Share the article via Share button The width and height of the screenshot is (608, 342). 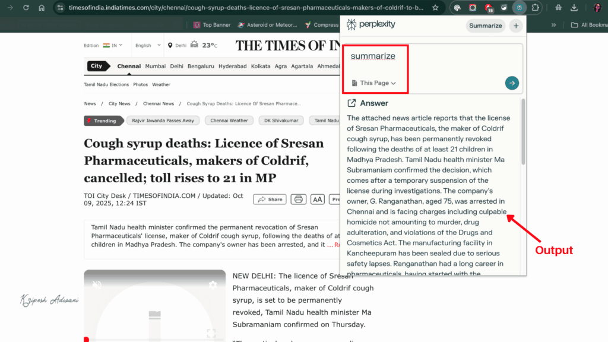click(x=270, y=199)
